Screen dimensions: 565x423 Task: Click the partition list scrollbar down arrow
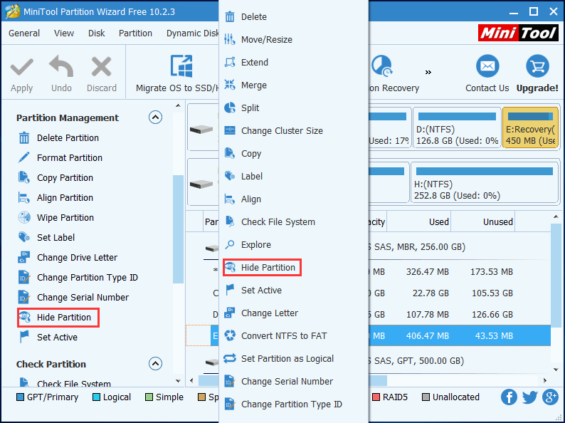(556, 370)
